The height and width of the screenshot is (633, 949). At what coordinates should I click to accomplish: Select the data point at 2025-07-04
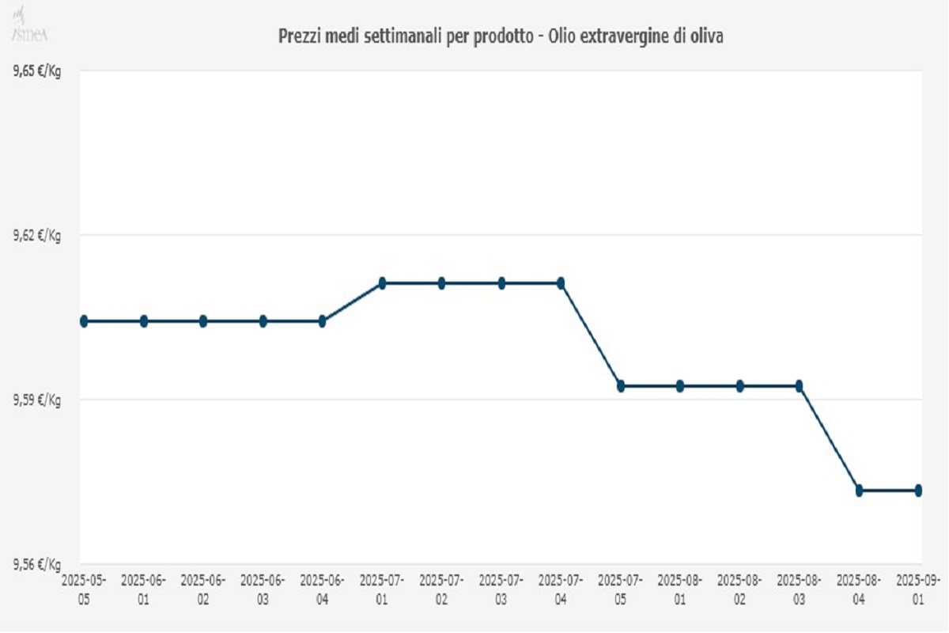(561, 283)
